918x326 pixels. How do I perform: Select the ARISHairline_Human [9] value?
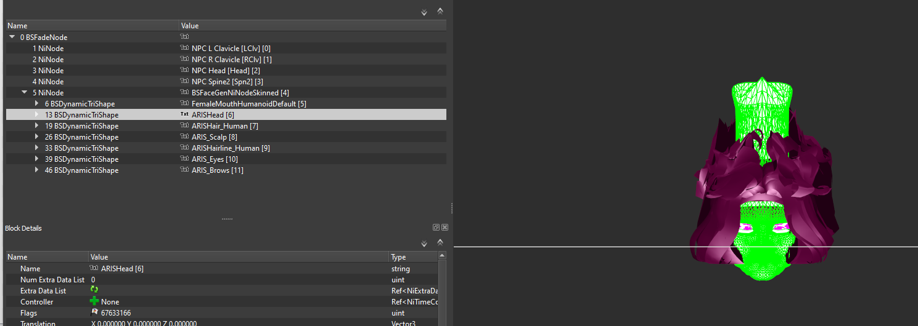point(231,148)
